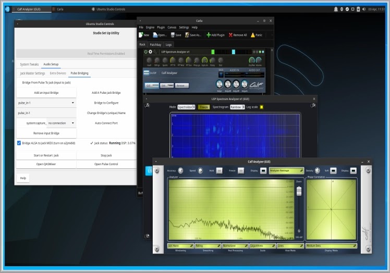The height and width of the screenshot is (273, 390).
Task: Click the Calf logo in Carla rack slot
Action: [x=256, y=85]
